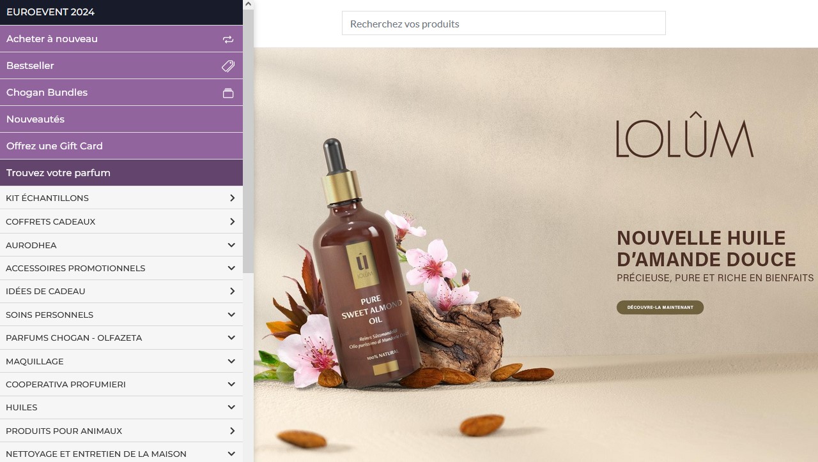Open Offrez une Gift Card menu item

pos(121,146)
